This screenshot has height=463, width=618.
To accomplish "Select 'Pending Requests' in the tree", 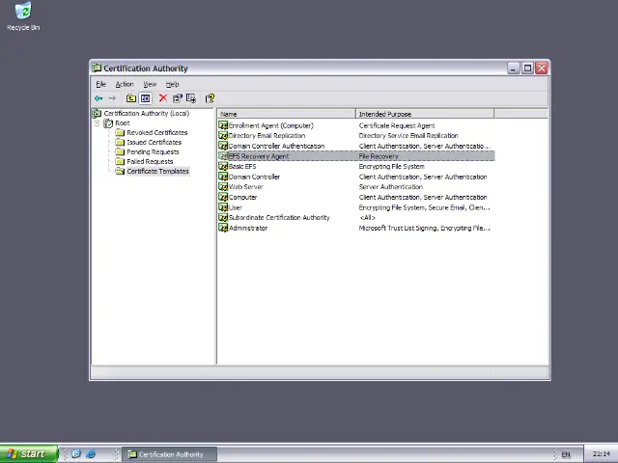I will [x=153, y=152].
